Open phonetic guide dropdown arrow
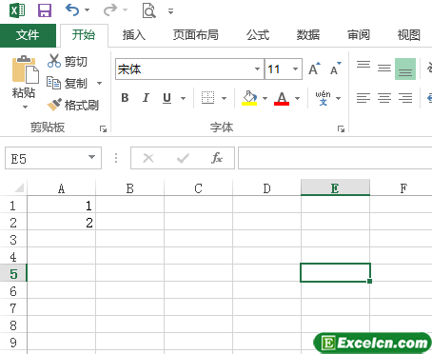 pyautogui.click(x=338, y=98)
